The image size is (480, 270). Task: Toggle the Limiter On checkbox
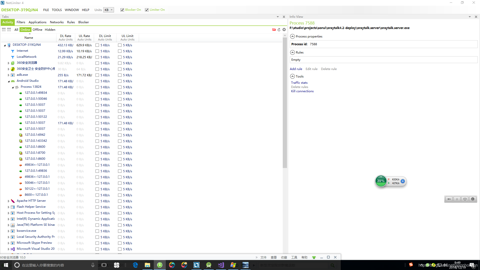147,10
